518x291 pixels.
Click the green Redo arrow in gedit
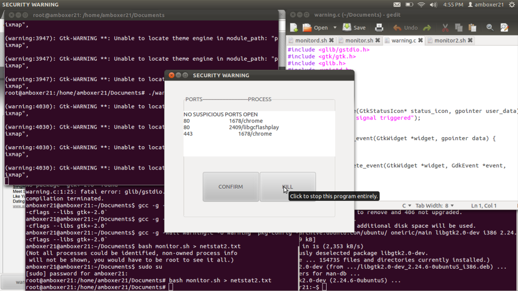(x=427, y=28)
